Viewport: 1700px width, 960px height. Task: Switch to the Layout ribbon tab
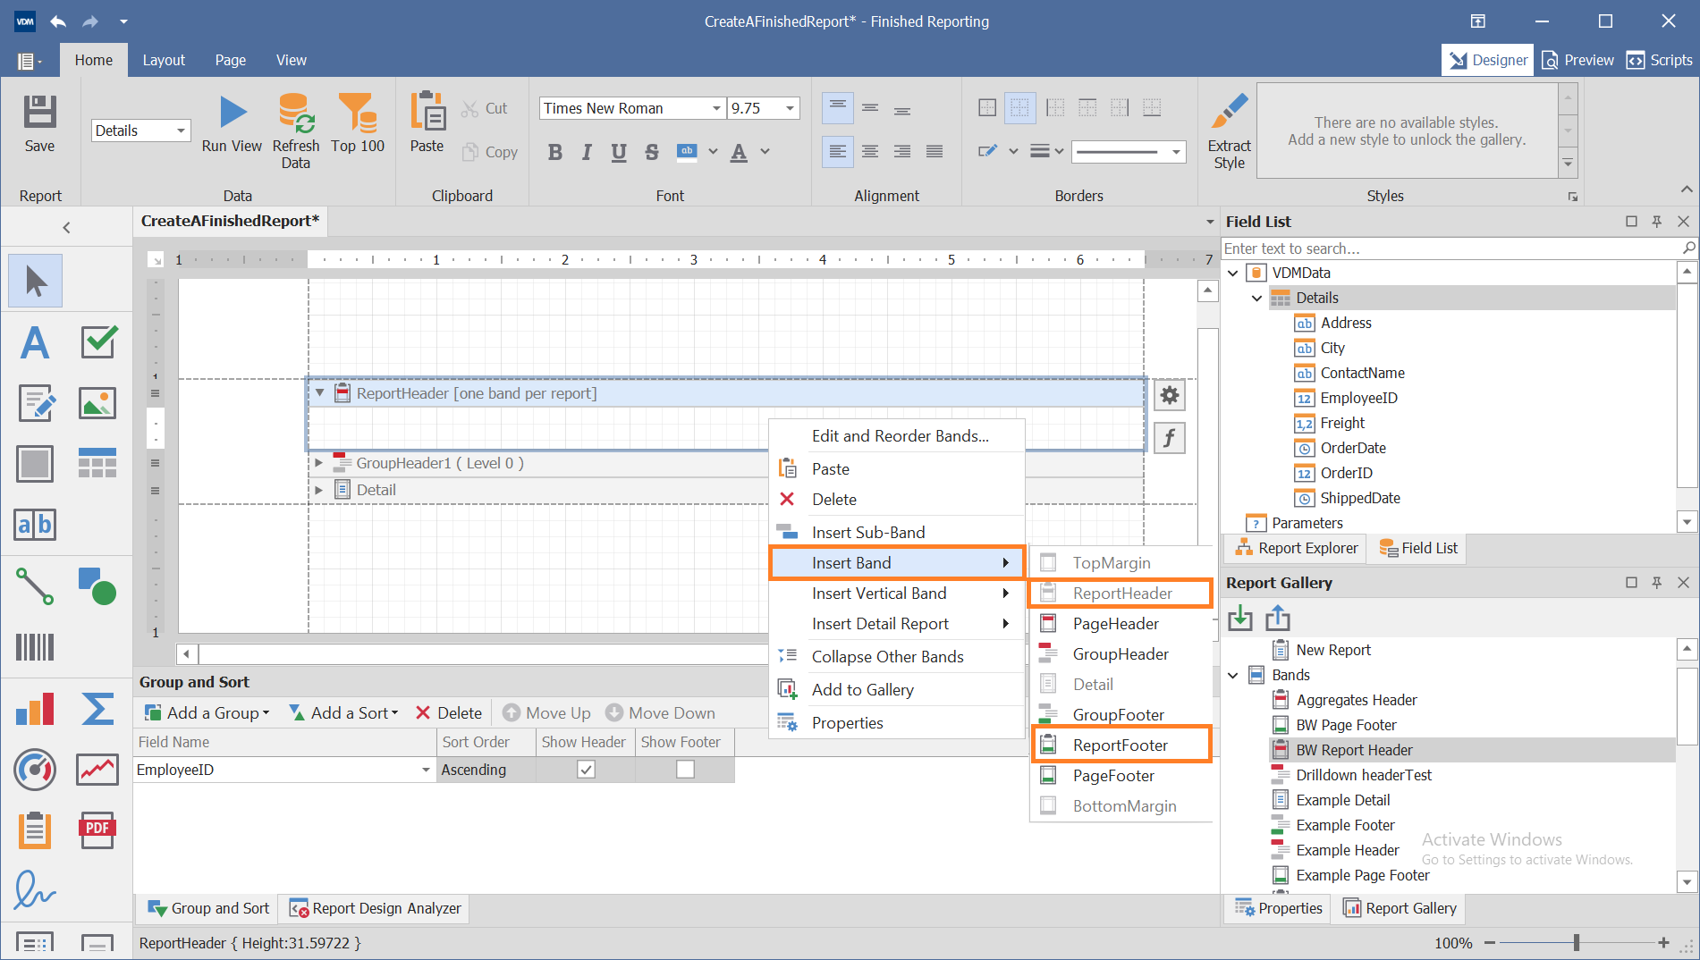click(164, 59)
